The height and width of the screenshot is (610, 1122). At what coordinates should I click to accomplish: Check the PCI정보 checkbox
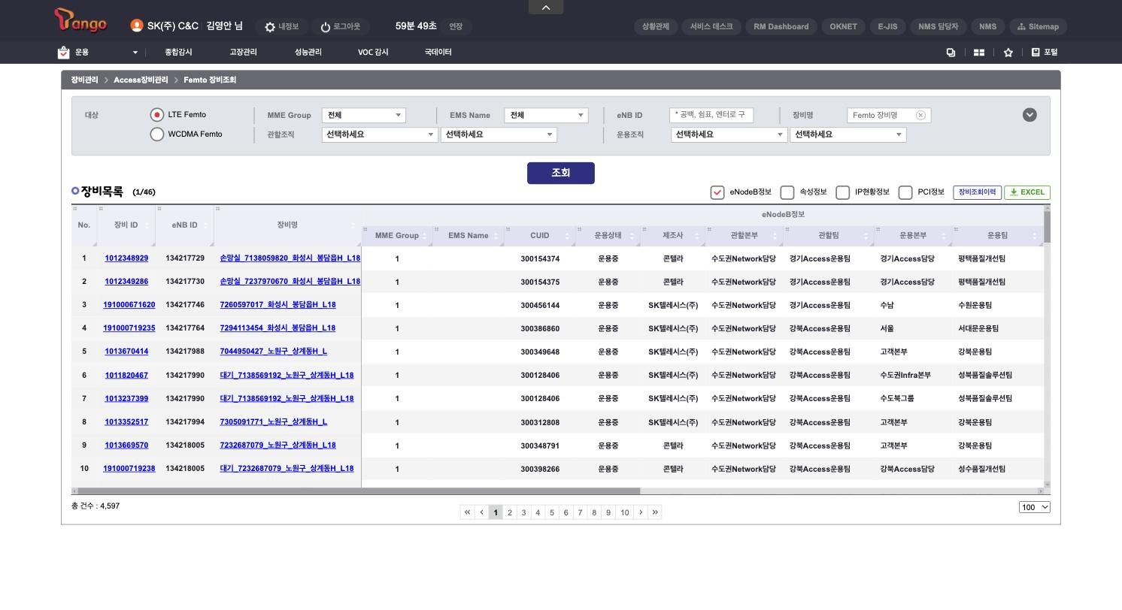pyautogui.click(x=905, y=192)
